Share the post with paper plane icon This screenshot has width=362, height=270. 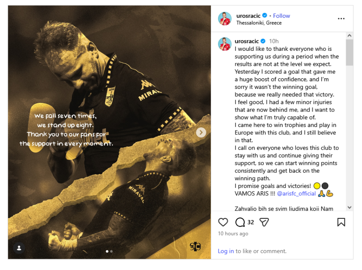pyautogui.click(x=264, y=222)
